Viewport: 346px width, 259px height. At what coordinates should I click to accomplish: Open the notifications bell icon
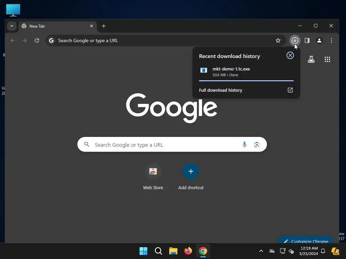[323, 251]
